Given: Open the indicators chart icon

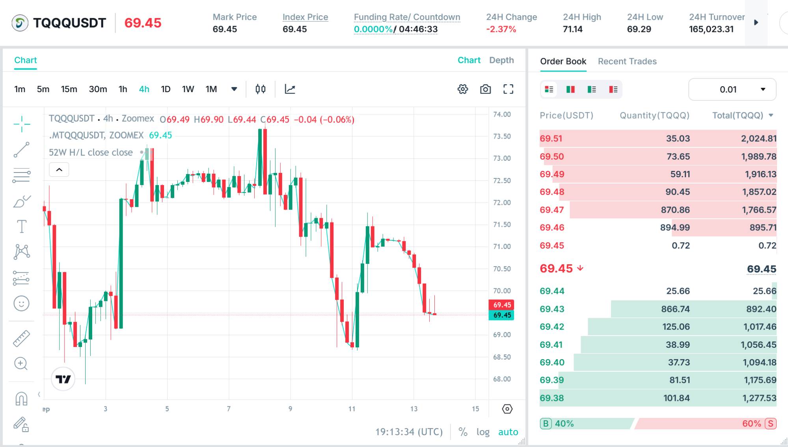Looking at the screenshot, I should point(290,89).
